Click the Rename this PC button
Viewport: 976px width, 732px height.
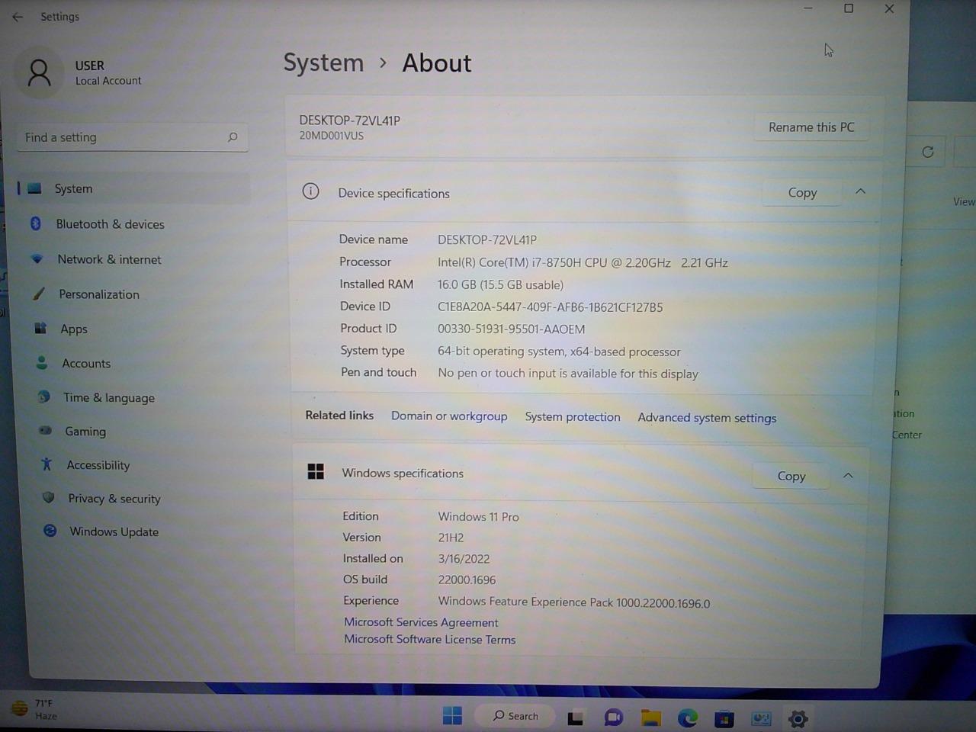[811, 127]
